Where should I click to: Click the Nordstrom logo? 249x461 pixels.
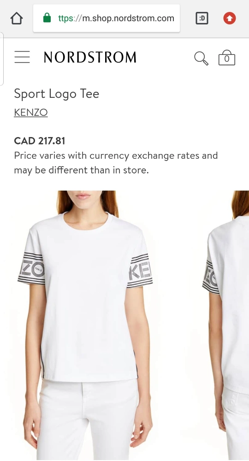tap(90, 57)
